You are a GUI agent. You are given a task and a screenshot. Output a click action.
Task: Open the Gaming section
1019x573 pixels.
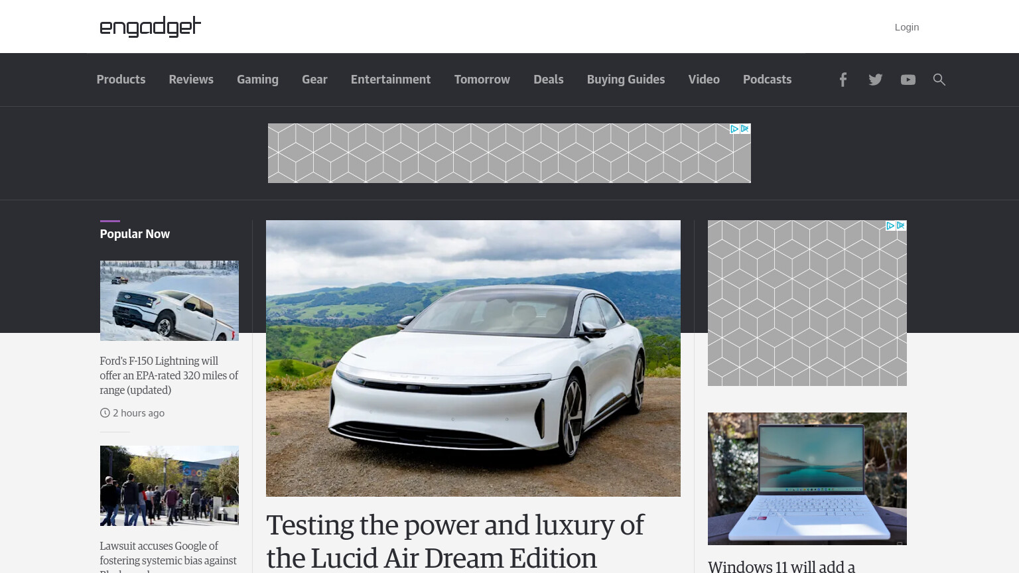pos(257,80)
